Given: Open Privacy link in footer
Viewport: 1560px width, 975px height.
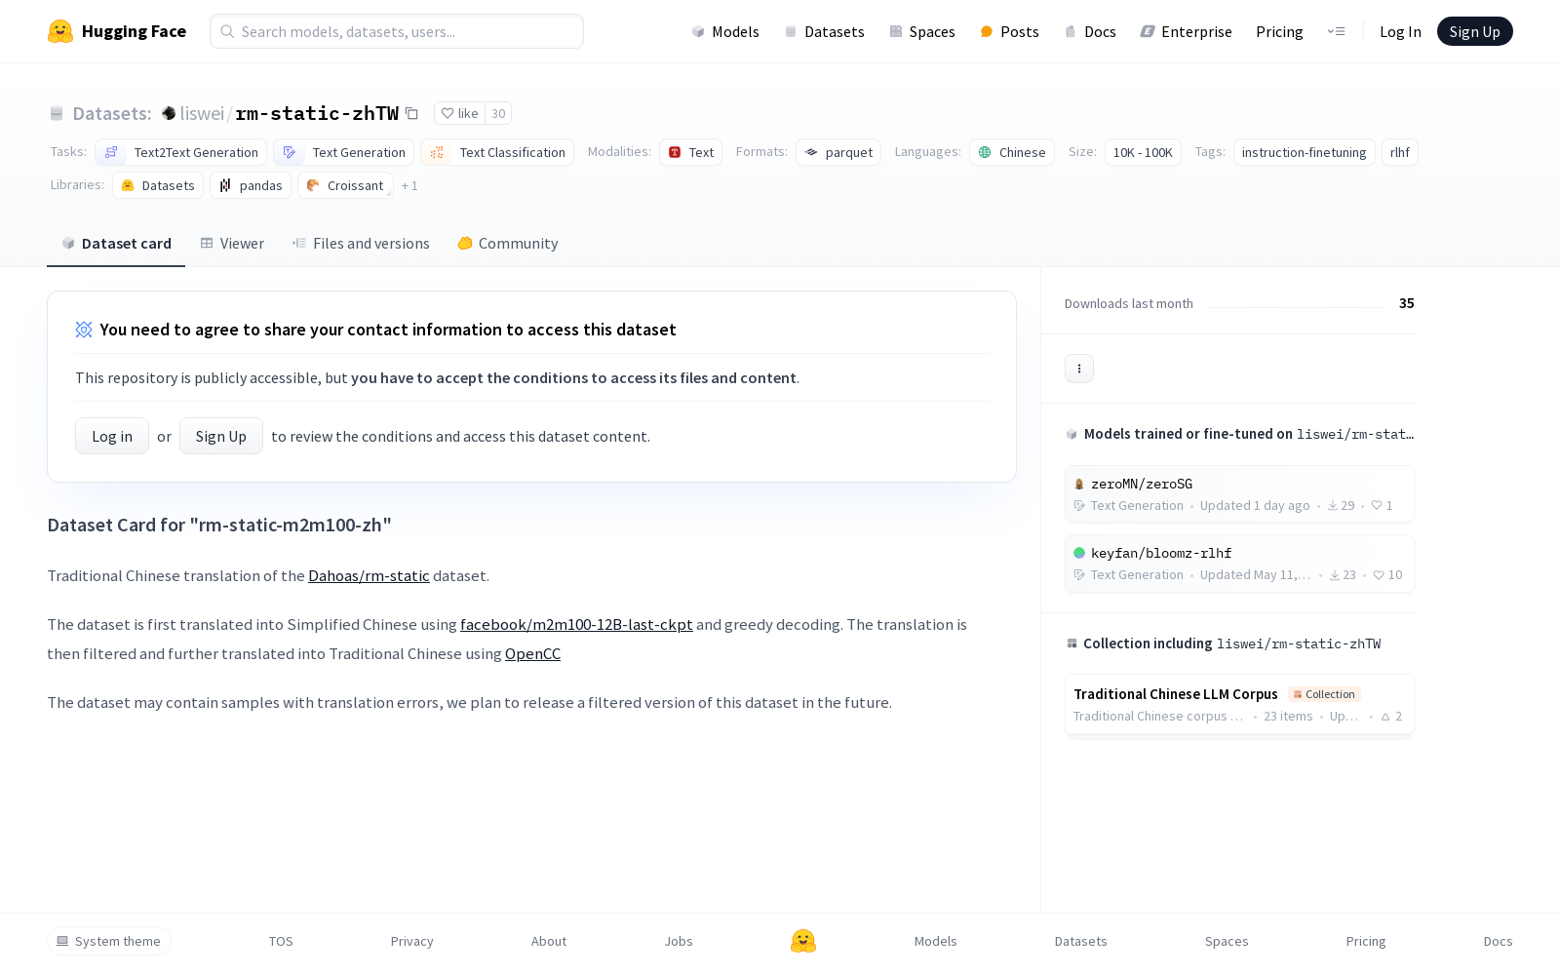Looking at the screenshot, I should pos(412,941).
